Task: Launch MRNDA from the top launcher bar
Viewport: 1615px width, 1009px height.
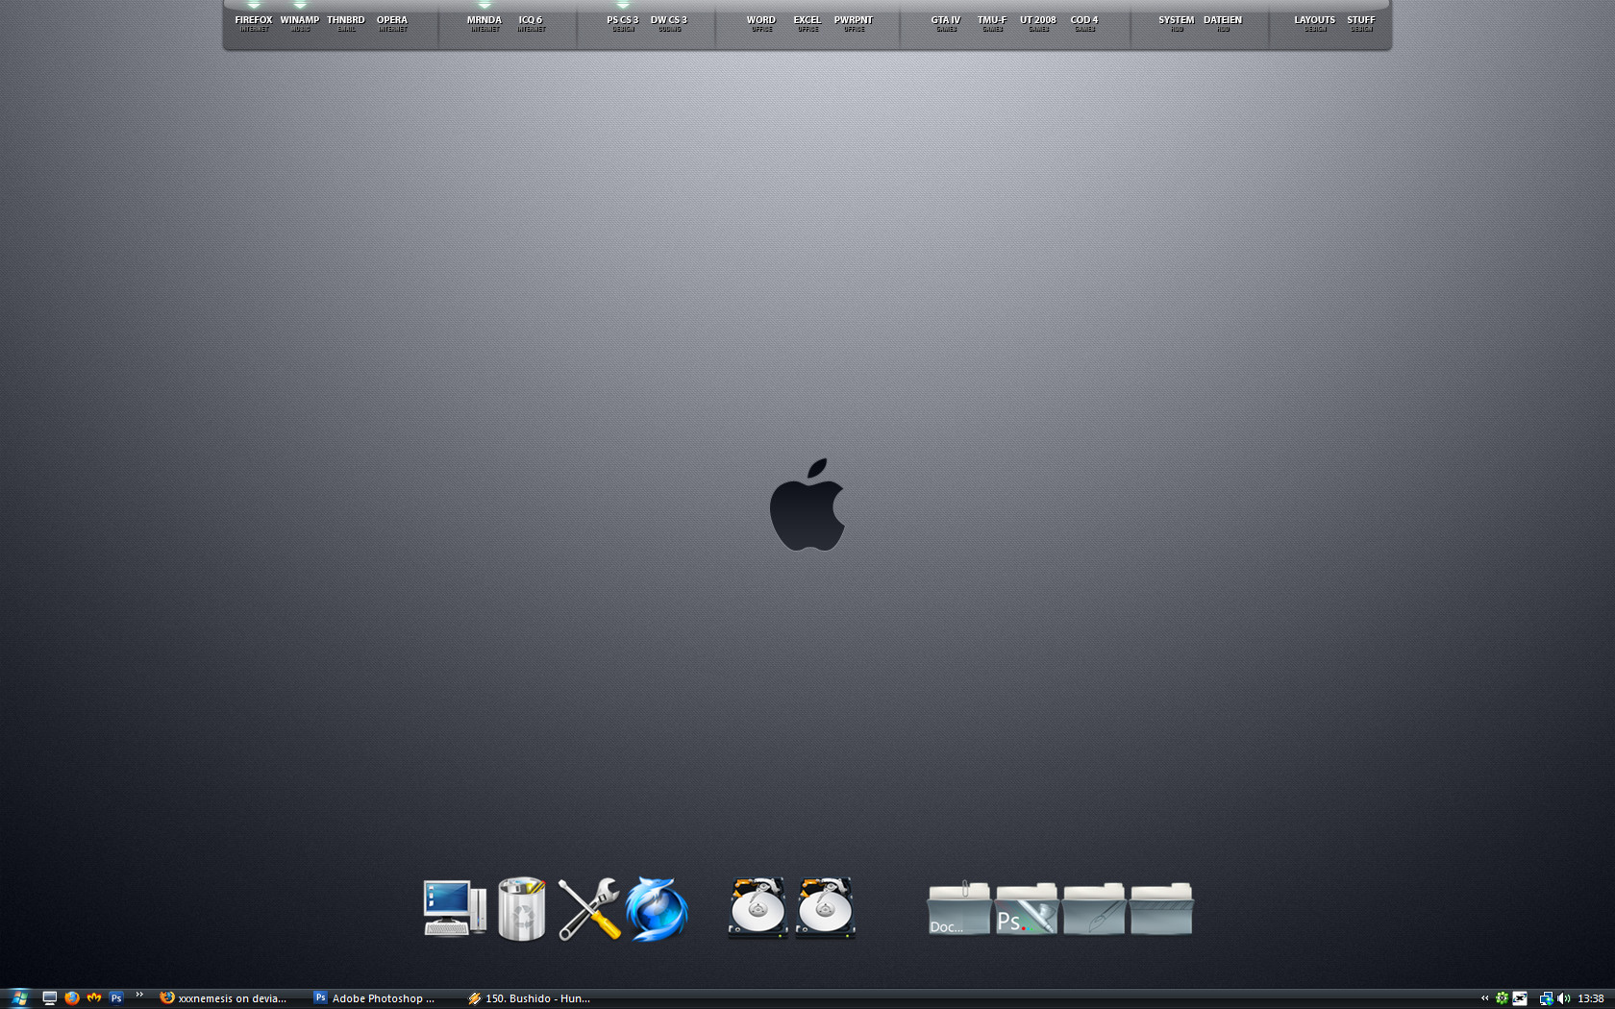Action: pyautogui.click(x=484, y=23)
